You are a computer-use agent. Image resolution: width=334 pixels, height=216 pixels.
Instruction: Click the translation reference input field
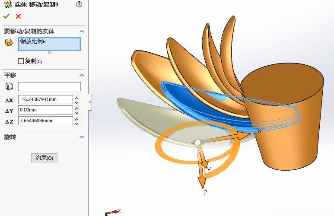click(49, 86)
